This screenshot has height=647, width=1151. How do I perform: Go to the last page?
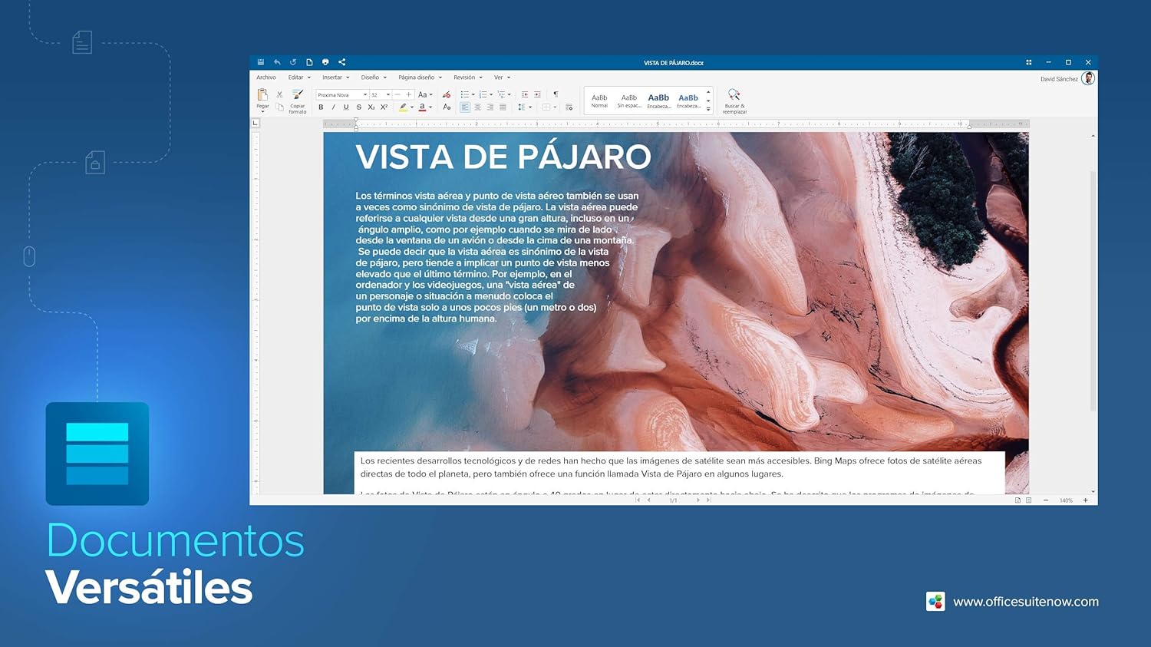pos(708,500)
